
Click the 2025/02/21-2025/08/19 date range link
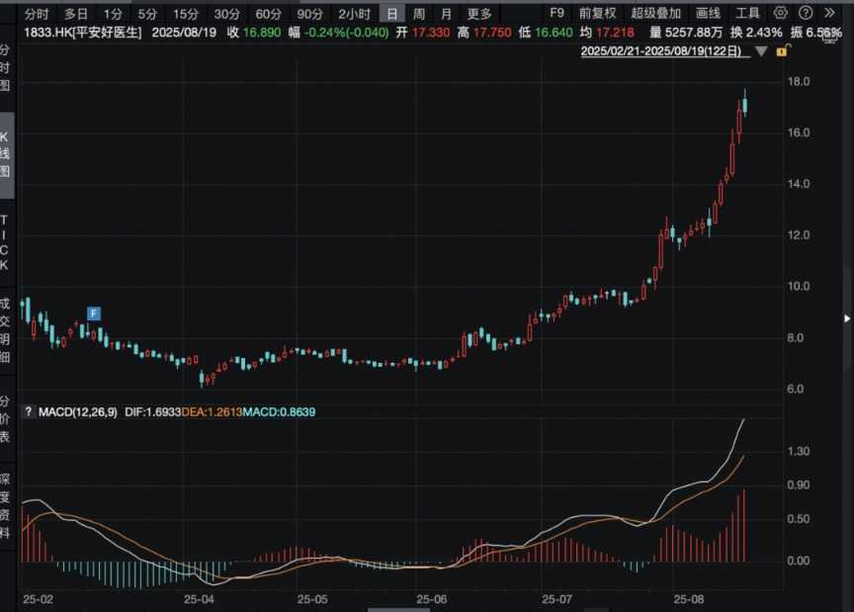pos(664,49)
